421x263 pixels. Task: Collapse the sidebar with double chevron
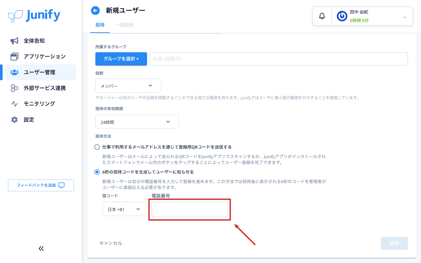(x=41, y=249)
